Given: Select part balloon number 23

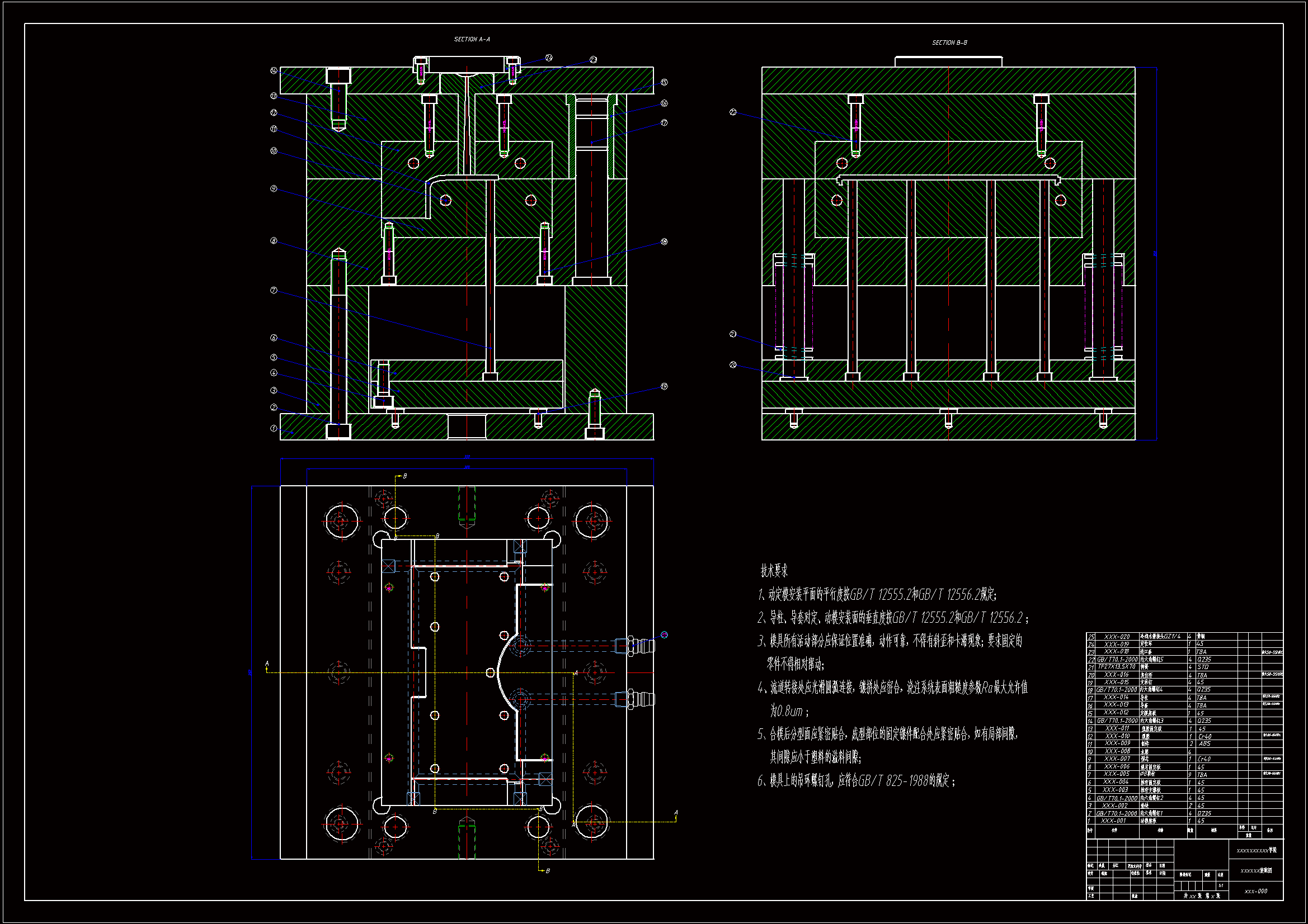Looking at the screenshot, I should point(593,60).
